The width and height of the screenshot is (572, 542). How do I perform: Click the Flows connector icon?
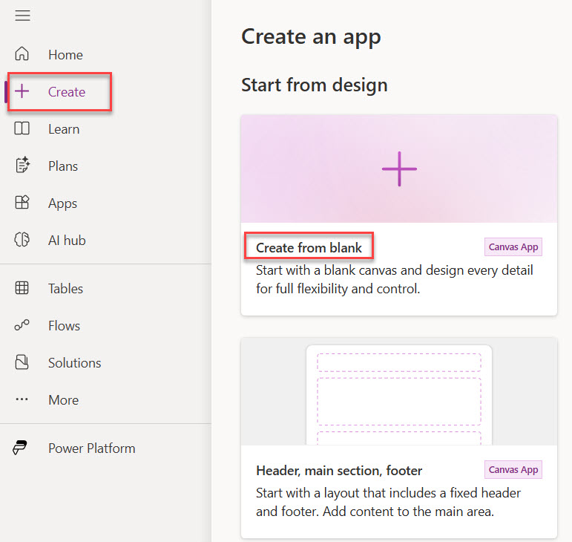pos(22,325)
